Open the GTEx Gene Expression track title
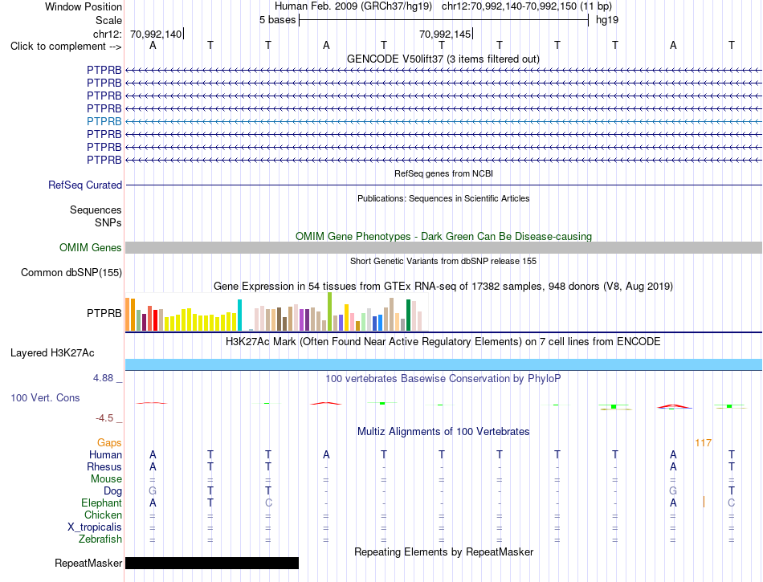 point(443,286)
